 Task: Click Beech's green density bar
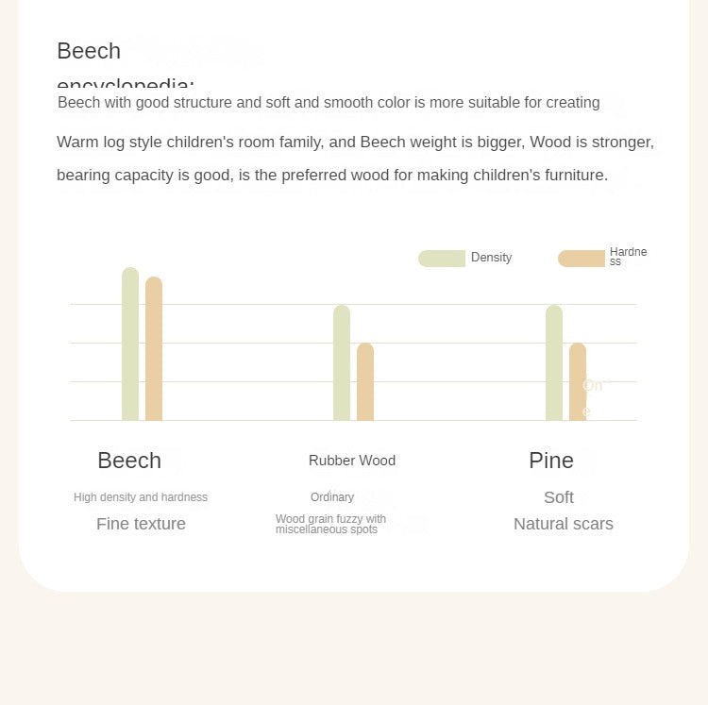point(130,344)
